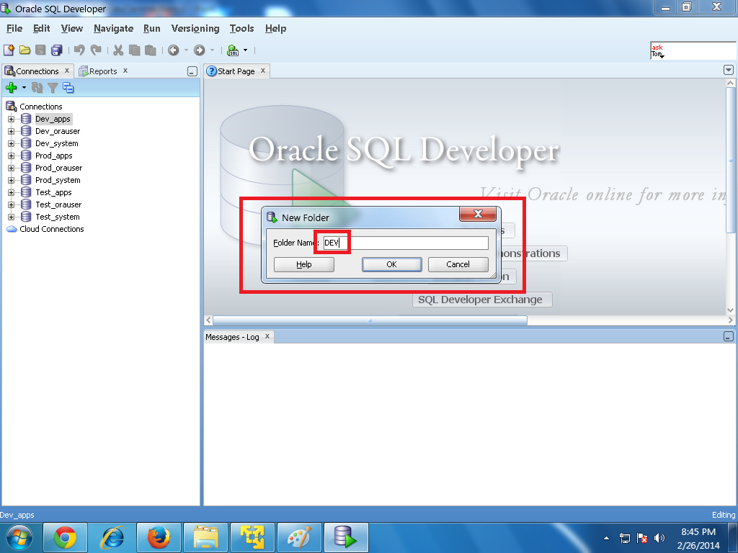Select the Prod_apps connection
Viewport: 738px width, 553px height.
coord(53,156)
